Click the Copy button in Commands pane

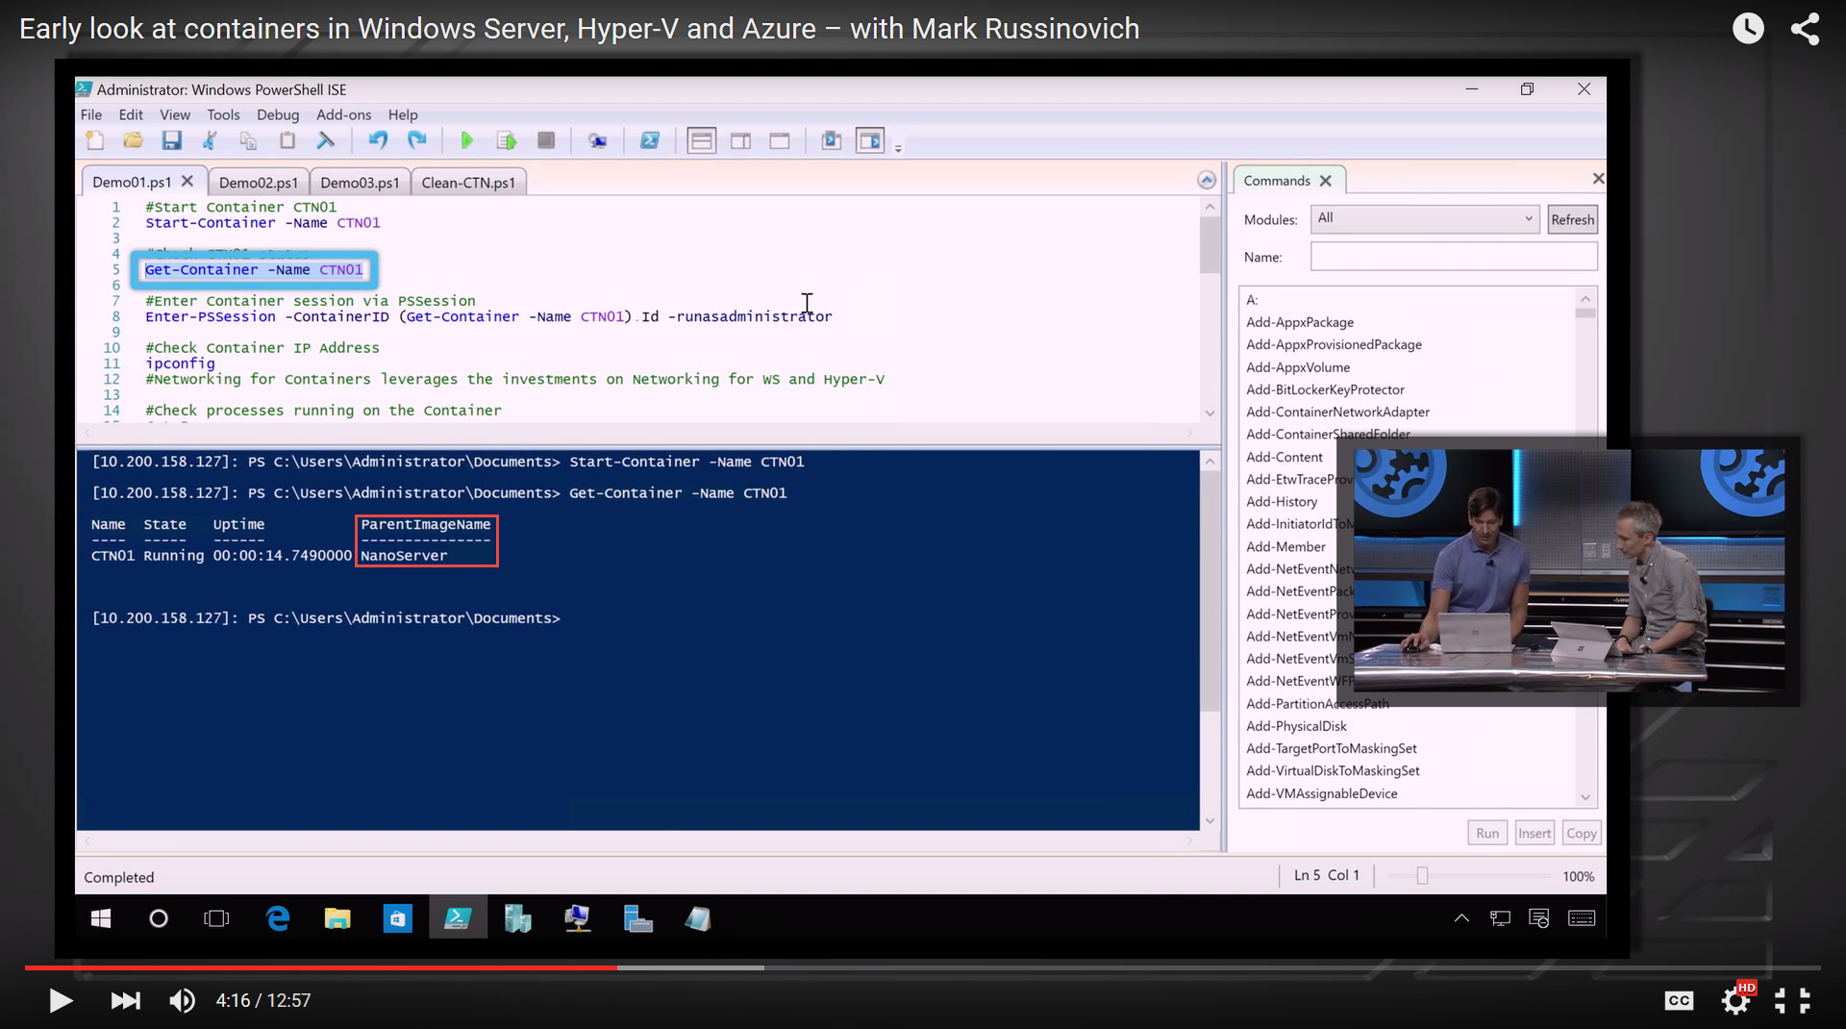pos(1581,833)
